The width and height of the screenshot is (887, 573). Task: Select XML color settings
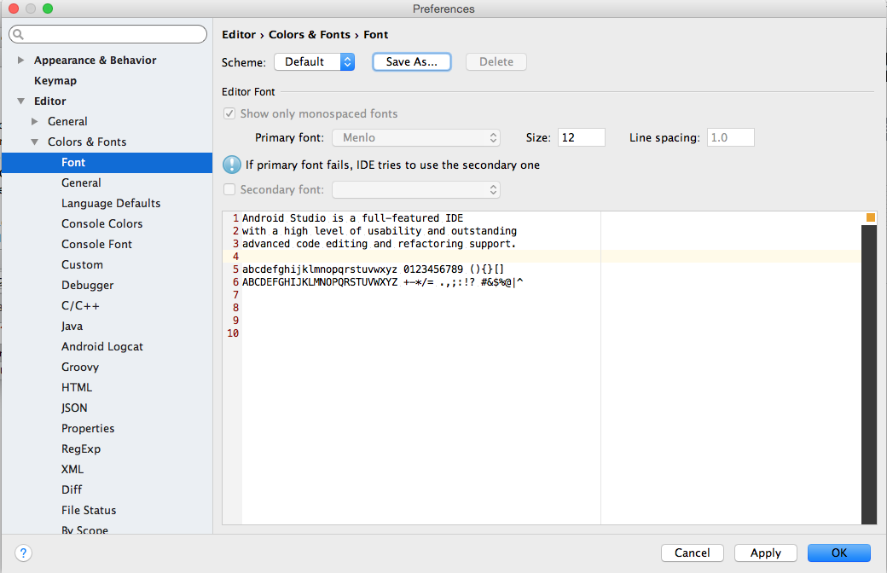tap(72, 469)
